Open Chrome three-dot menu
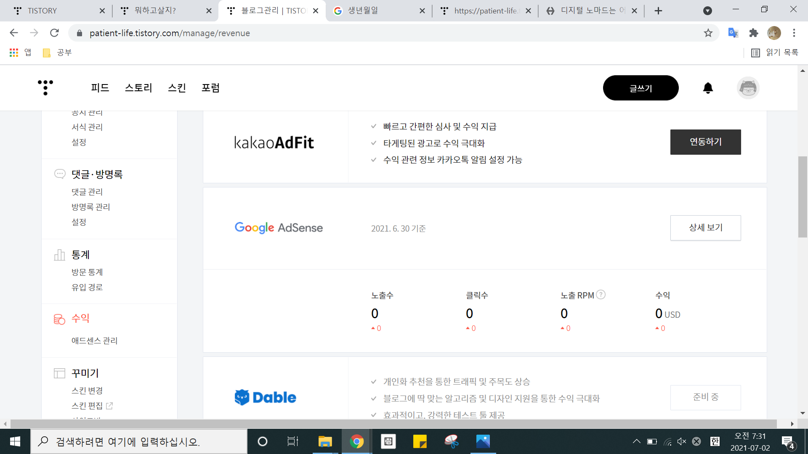The width and height of the screenshot is (808, 454). pos(794,33)
